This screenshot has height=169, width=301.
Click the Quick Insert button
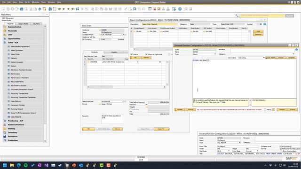(x=270, y=58)
